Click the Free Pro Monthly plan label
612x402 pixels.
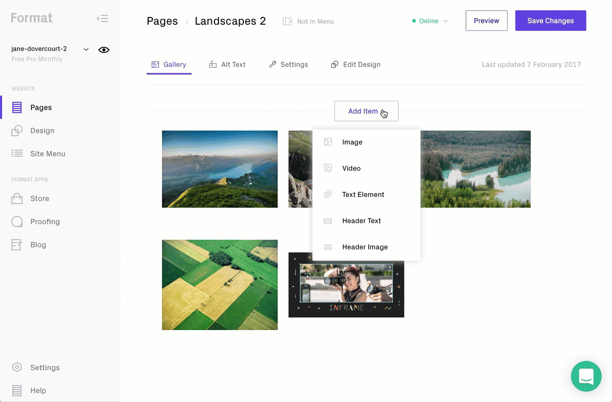click(37, 59)
